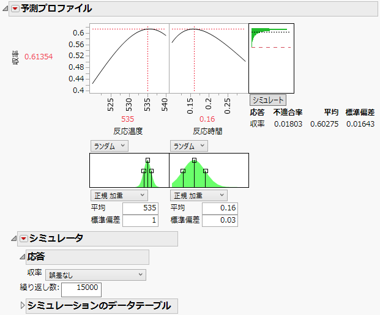Viewport: 380px width, 315px height.
Task: Collapse the シミュレータ section with its gray triangle
Action: coord(14,239)
